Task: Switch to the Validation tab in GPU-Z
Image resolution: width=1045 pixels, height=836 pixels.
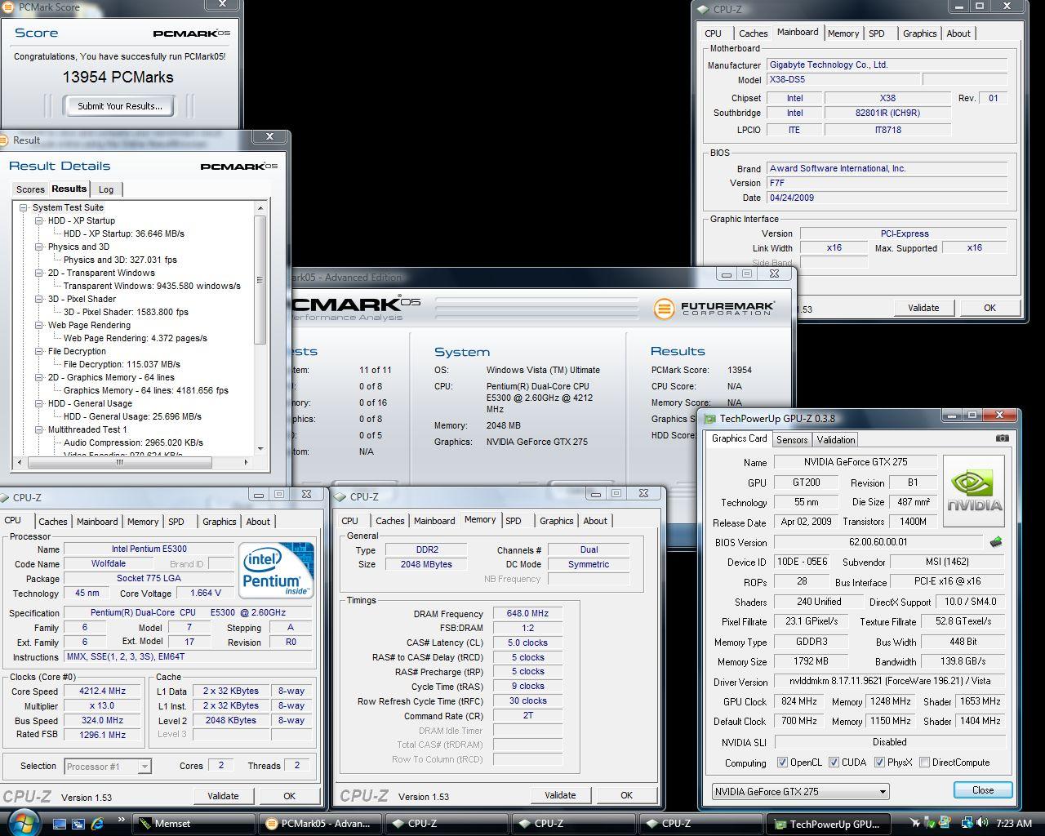Action: click(835, 439)
